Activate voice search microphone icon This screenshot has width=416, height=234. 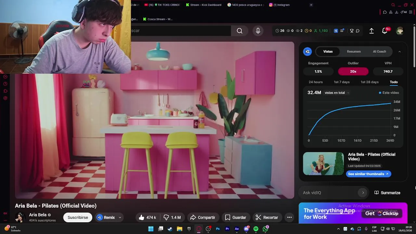(x=258, y=31)
